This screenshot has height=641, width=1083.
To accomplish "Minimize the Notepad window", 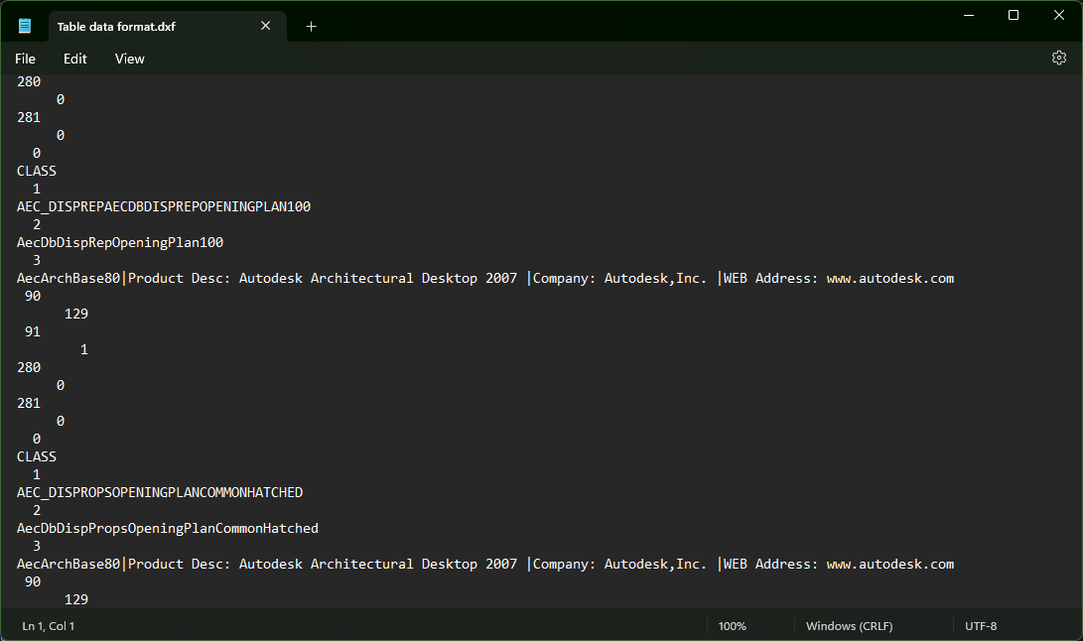I will point(968,15).
